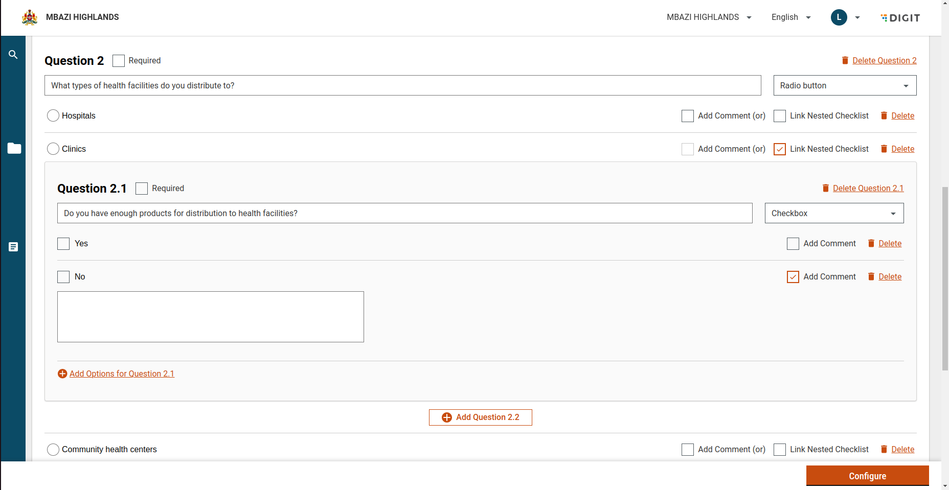Click the trash icon for Delete Question 2

[x=845, y=60]
